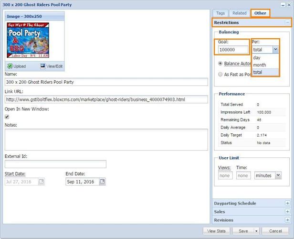The width and height of the screenshot is (294, 239).
Task: Open the Per dropdown arrow
Action: click(x=275, y=50)
